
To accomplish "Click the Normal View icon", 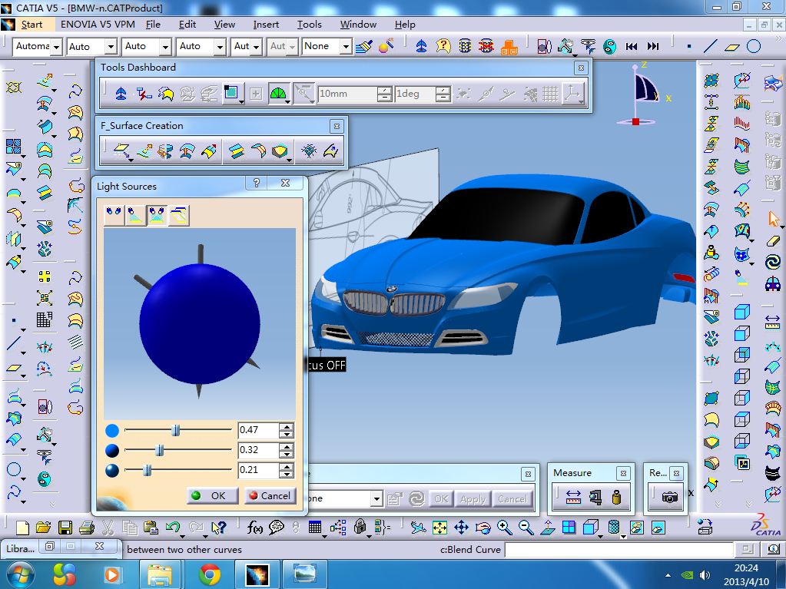I will 547,528.
